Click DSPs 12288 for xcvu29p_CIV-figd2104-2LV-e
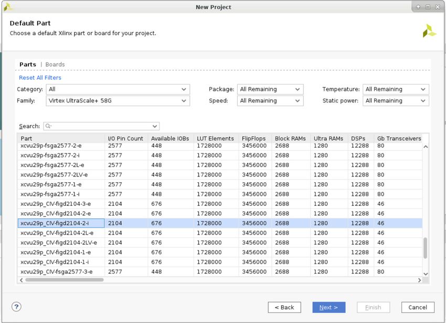 click(x=360, y=243)
